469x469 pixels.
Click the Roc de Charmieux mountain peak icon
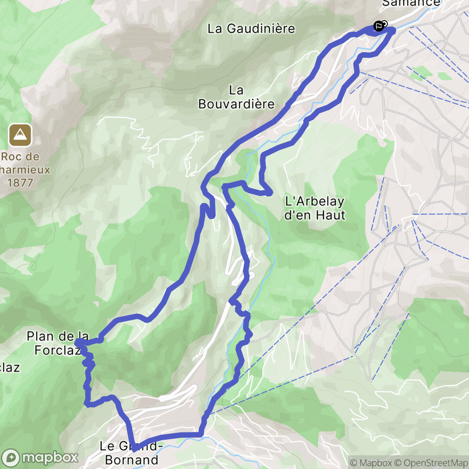(x=20, y=135)
